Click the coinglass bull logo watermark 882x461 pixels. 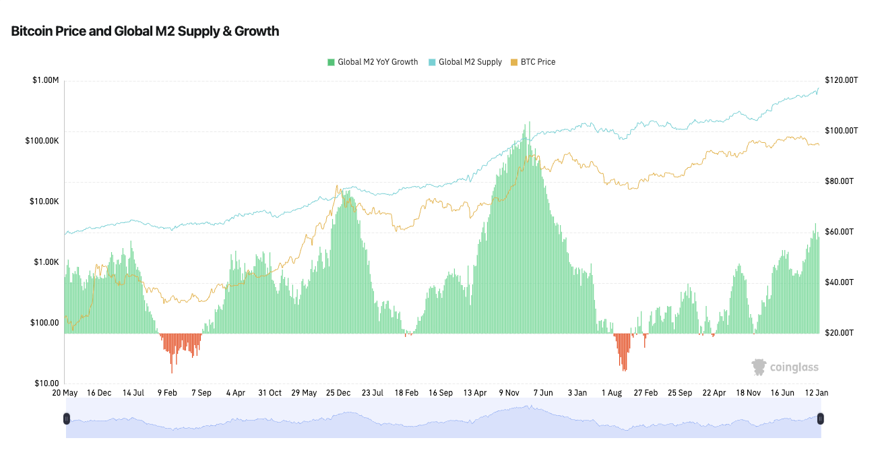pos(759,367)
